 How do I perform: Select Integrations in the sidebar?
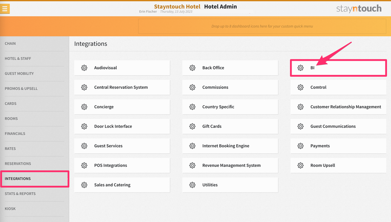coord(34,179)
